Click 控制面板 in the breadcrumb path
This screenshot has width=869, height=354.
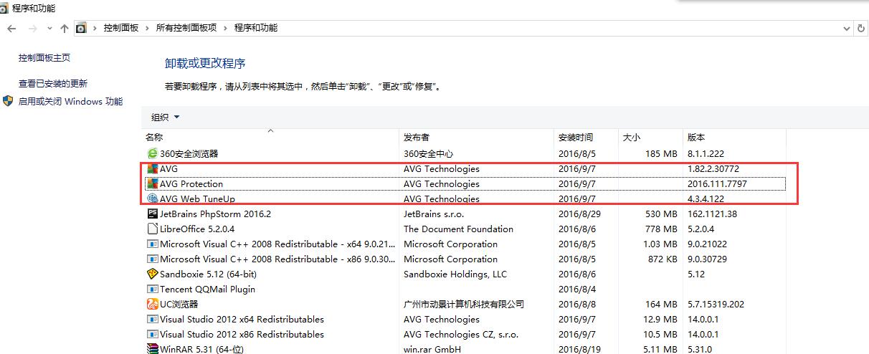coord(121,28)
